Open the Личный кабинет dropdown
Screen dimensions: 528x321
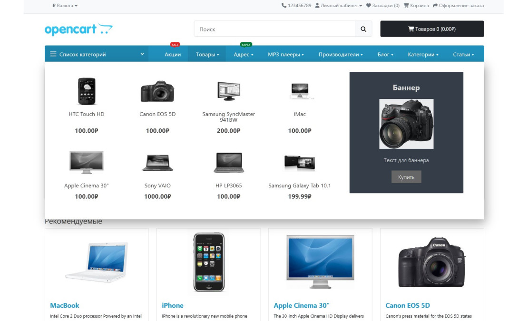[x=339, y=5]
